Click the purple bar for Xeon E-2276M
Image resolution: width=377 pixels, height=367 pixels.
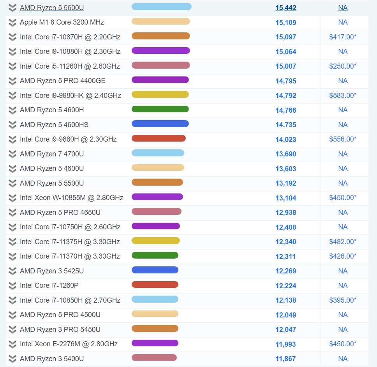[x=155, y=343]
